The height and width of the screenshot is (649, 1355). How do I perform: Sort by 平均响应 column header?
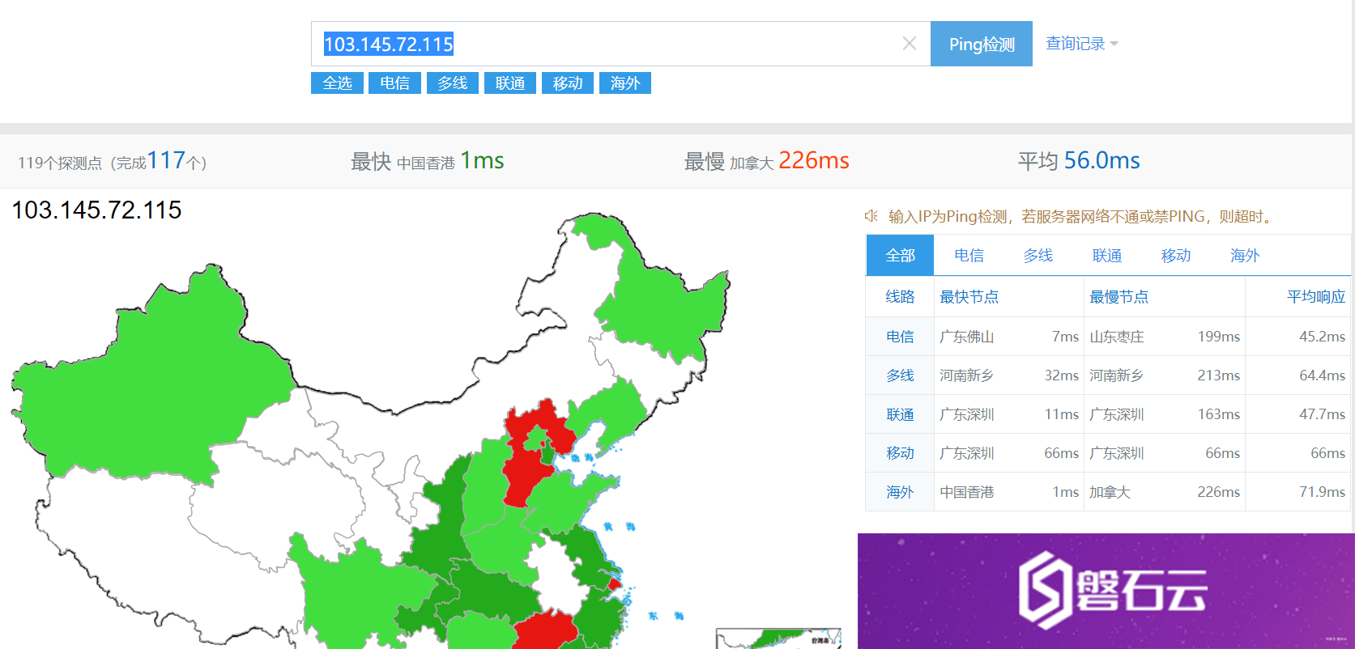(x=1316, y=297)
